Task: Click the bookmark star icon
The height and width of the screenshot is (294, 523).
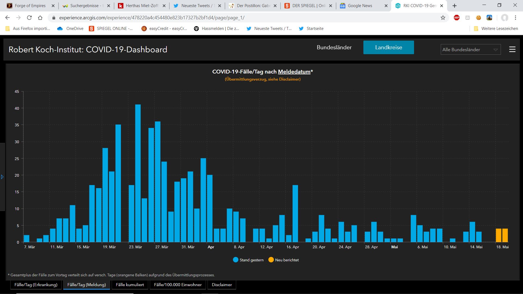Action: pos(443,18)
